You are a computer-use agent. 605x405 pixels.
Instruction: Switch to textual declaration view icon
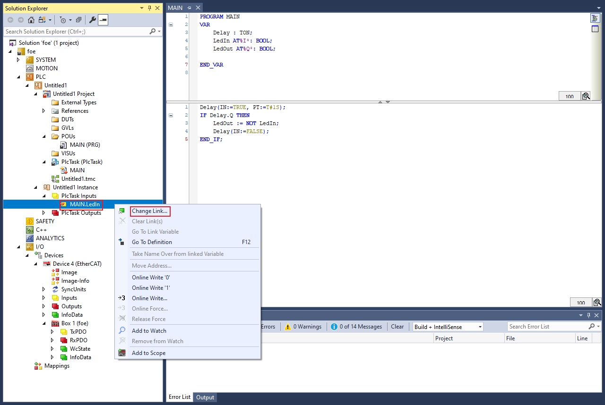coord(595,18)
